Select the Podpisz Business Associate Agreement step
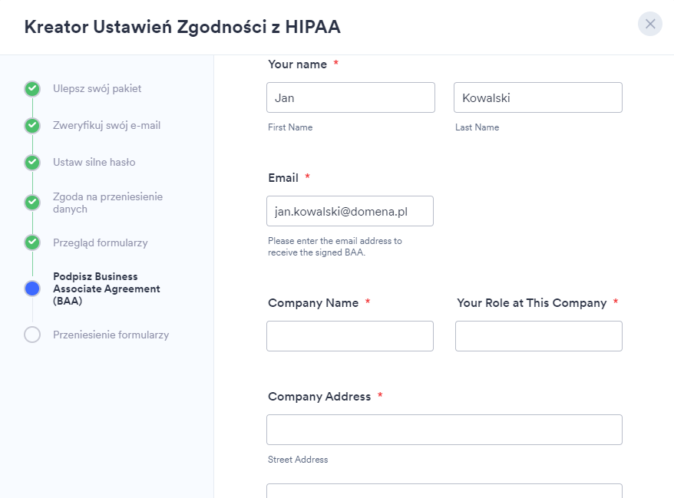Image resolution: width=674 pixels, height=498 pixels. (x=106, y=289)
